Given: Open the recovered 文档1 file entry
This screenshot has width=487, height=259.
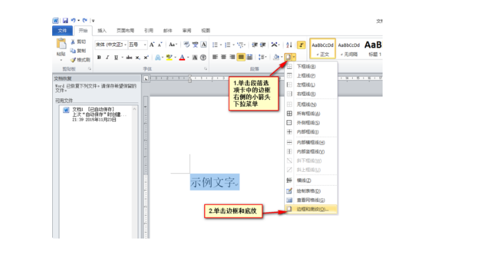Looking at the screenshot, I should point(97,114).
